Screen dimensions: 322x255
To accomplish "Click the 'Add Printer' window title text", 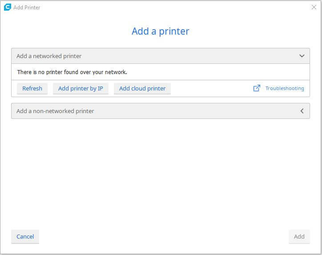I will pos(27,8).
